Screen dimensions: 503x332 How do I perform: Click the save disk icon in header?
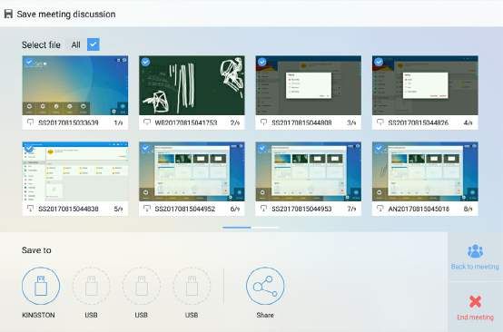8,14
